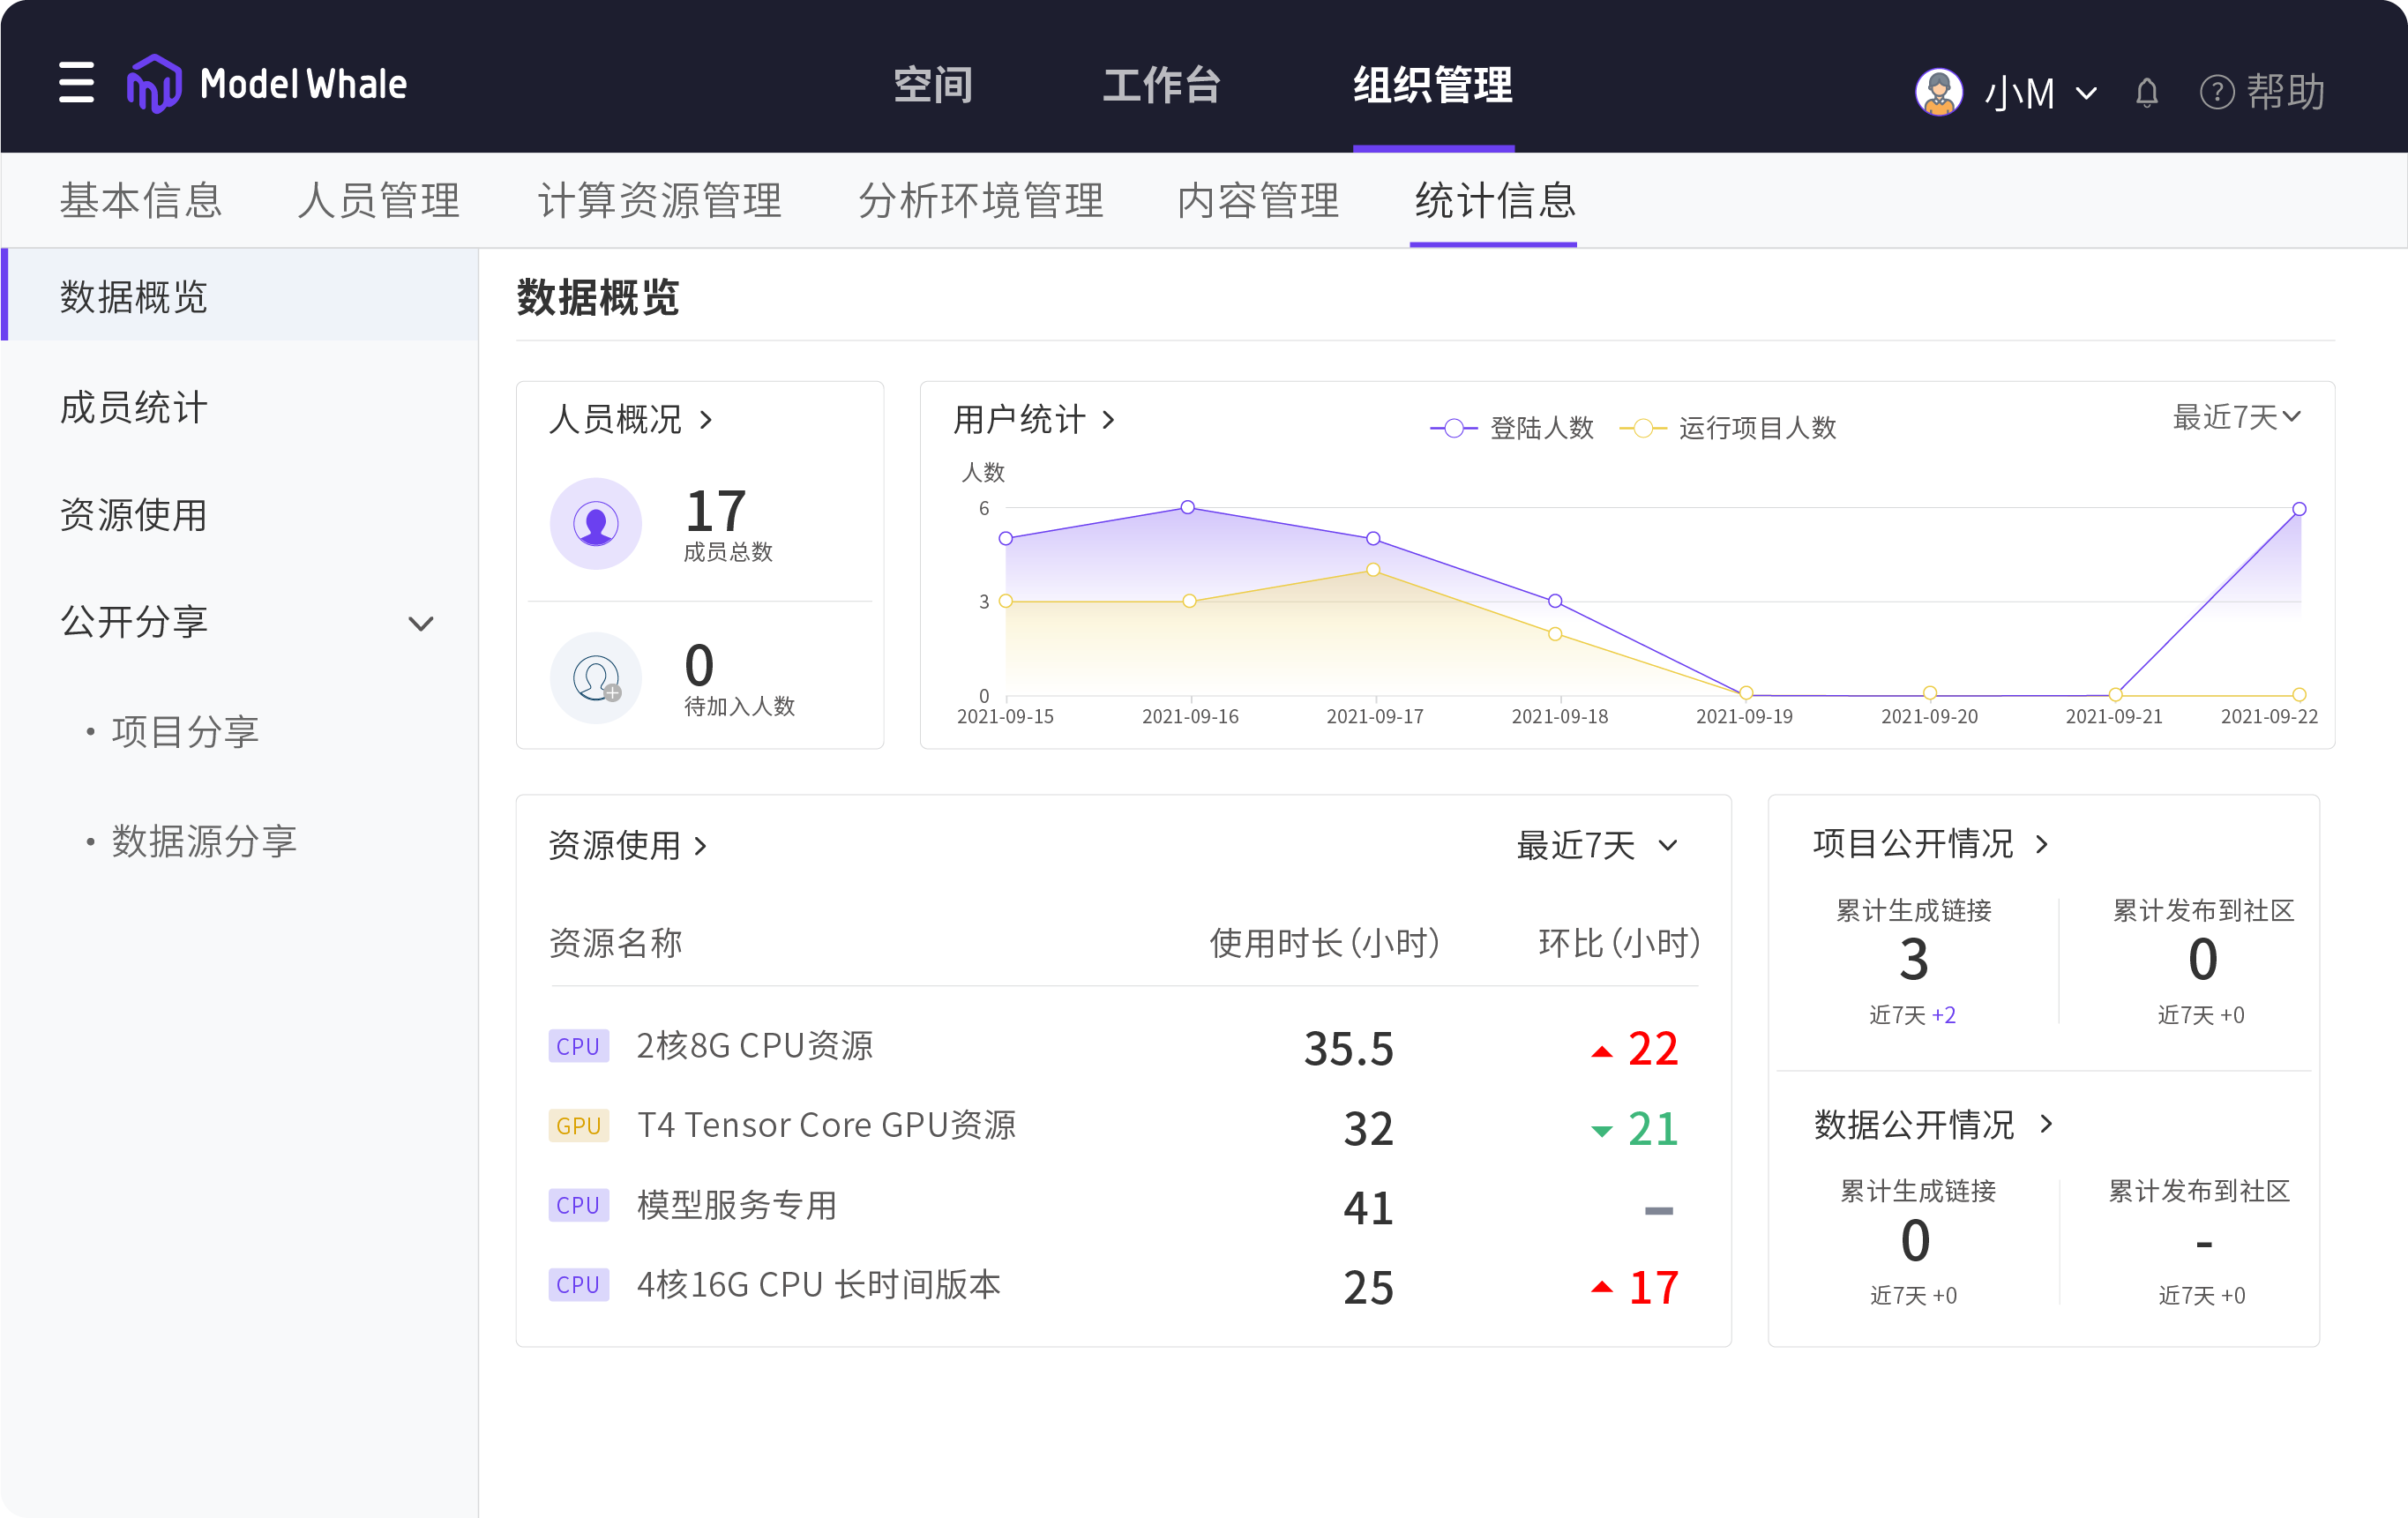Click the T4 Tensor Core GPU资源 row name
The width and height of the screenshot is (2408, 1518).
827,1126
